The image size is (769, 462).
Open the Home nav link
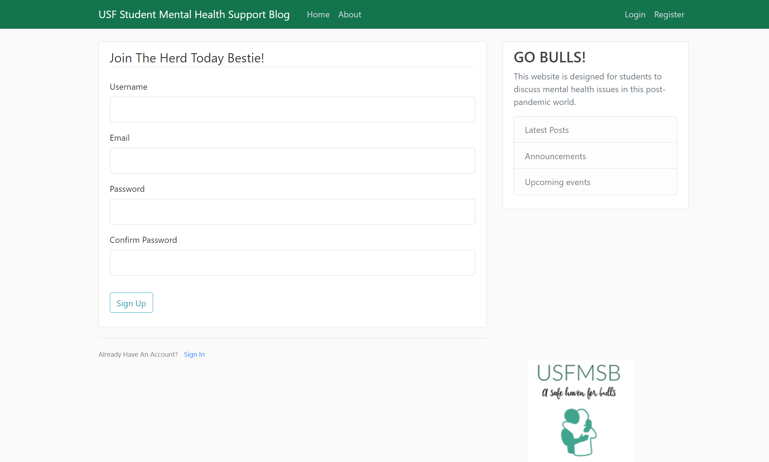click(318, 15)
